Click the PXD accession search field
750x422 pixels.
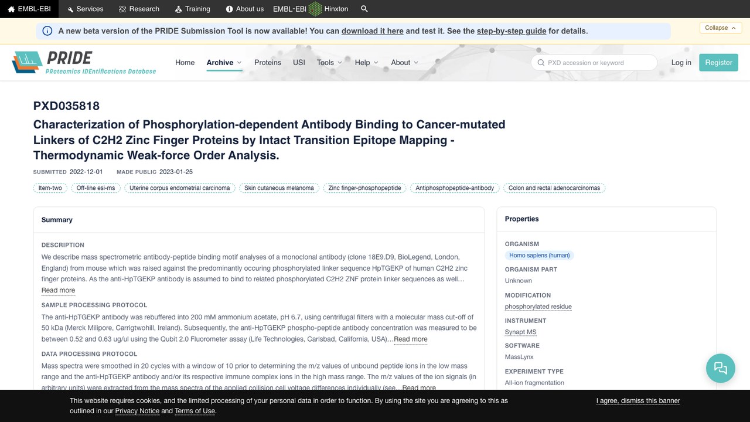594,63
